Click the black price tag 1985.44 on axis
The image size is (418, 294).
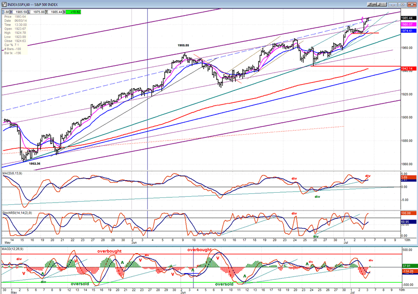409,18
